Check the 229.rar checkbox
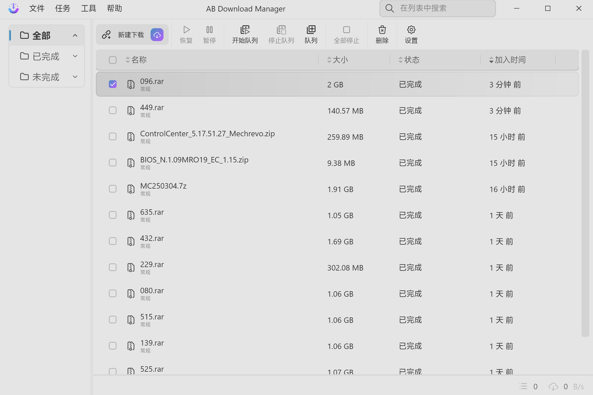Image resolution: width=593 pixels, height=395 pixels. coord(112,267)
